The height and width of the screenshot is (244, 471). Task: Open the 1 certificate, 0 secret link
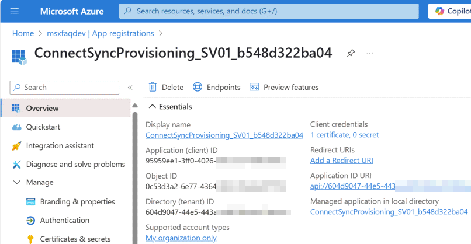coord(344,135)
